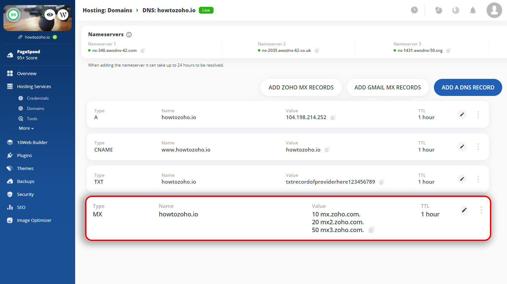507x284 pixels.
Task: Open PageSpeed 95+ Score section
Action: 29,55
